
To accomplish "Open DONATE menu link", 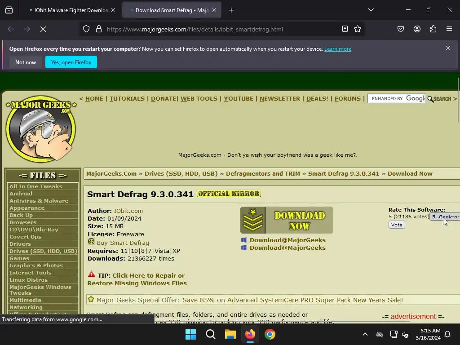I will click(x=164, y=98).
